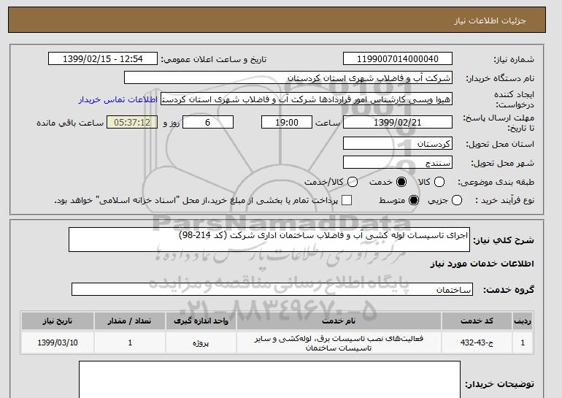
Task: Click the شماره نیاز number field
Action: tap(398, 59)
